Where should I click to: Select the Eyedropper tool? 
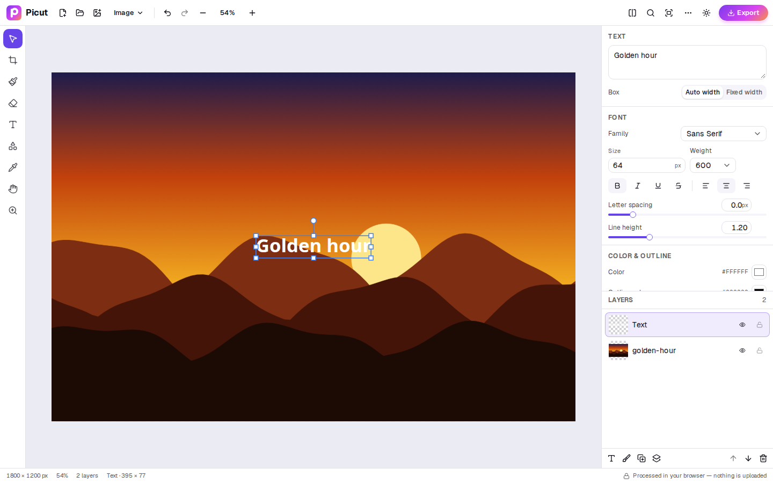(13, 167)
